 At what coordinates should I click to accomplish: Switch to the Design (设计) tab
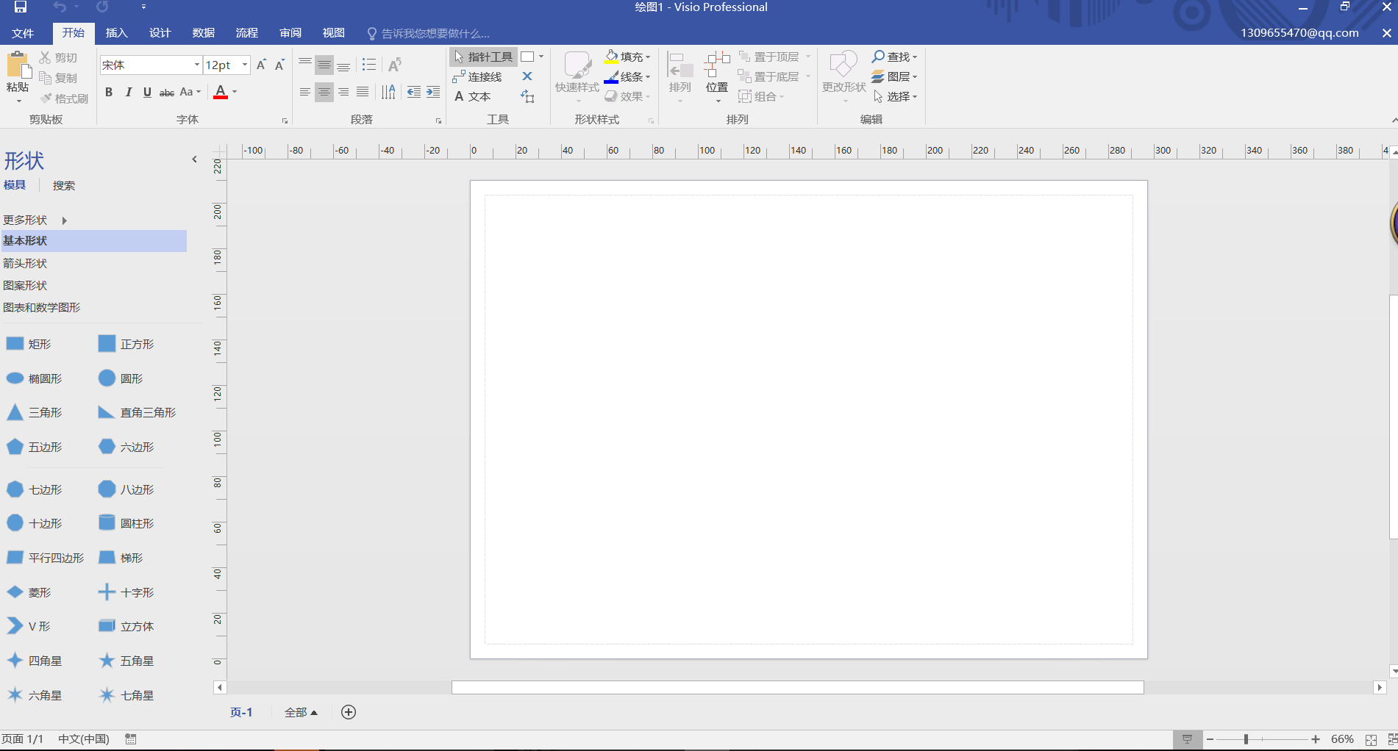160,33
